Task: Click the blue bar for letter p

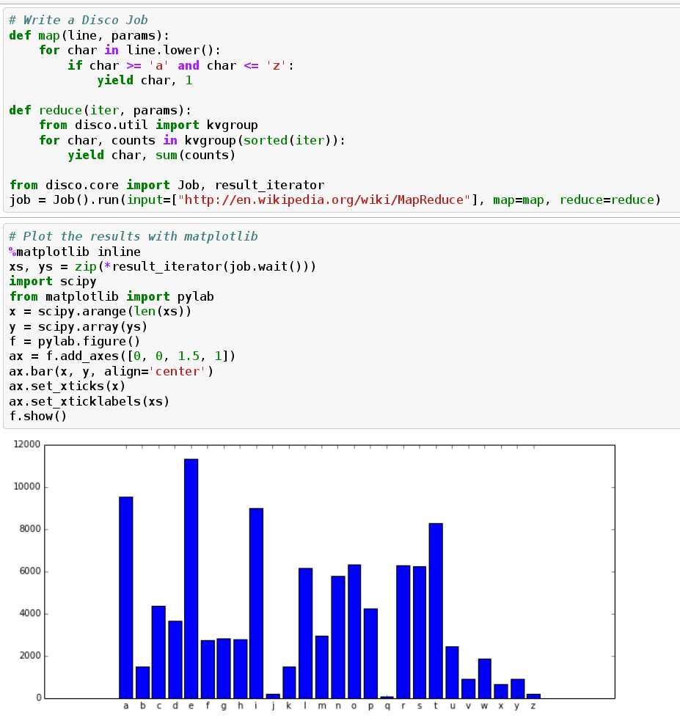Action: coord(371,653)
